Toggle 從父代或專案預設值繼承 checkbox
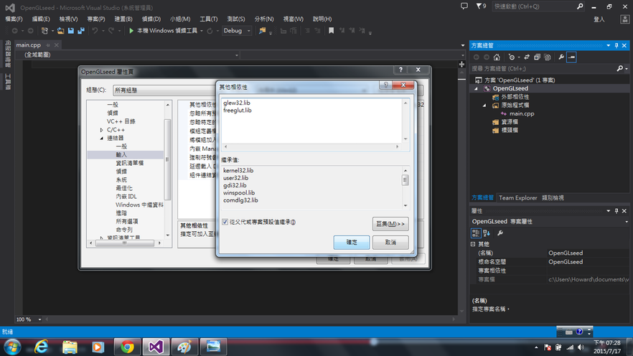The image size is (633, 356). [x=225, y=222]
